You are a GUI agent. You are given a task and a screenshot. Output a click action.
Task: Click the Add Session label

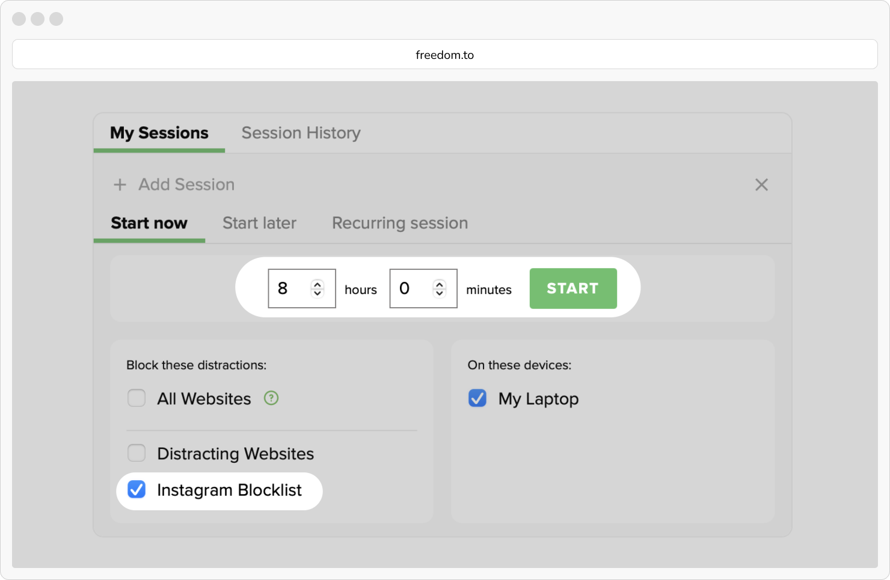pyautogui.click(x=186, y=185)
